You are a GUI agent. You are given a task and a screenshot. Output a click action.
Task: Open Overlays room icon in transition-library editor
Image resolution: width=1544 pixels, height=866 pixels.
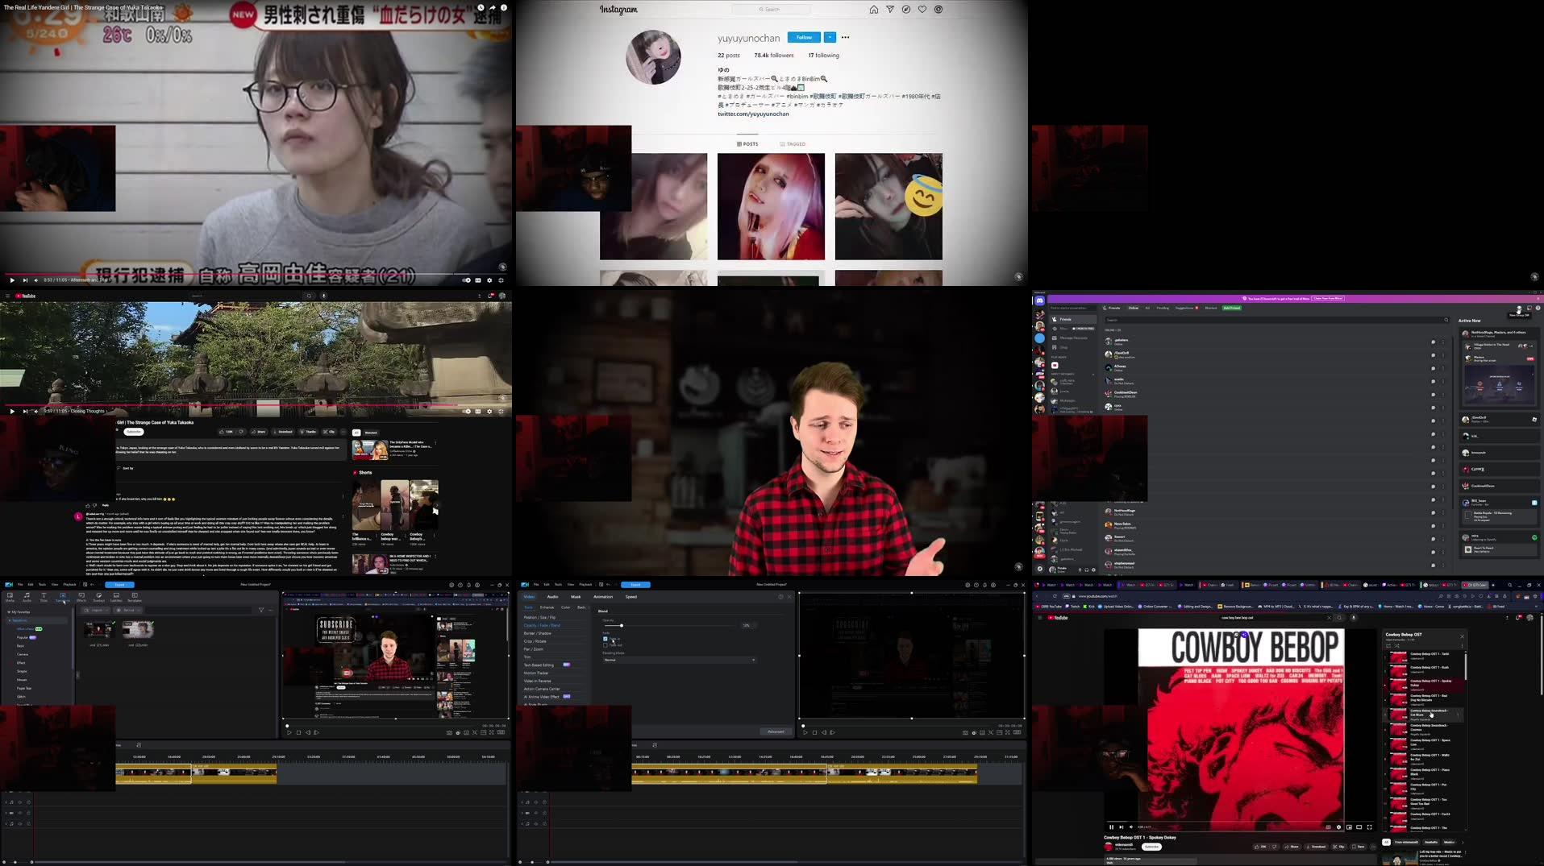(98, 597)
